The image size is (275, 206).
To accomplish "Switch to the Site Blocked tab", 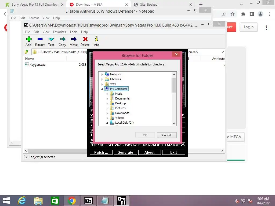I will click(x=163, y=5).
